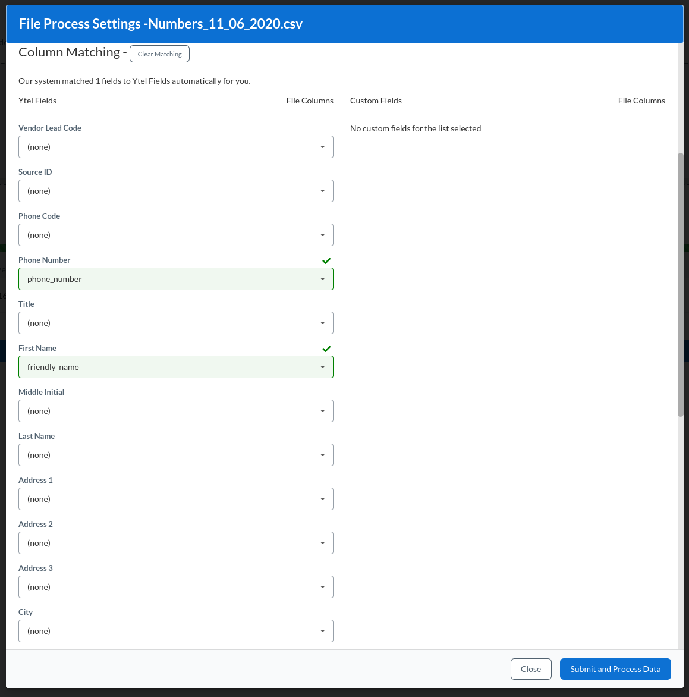Screen dimensions: 689x697
Task: Click the Custom Fields column header
Action: pos(376,101)
